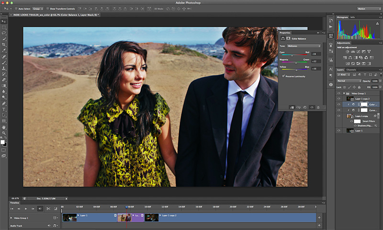Mute audio playback in the timeline controls
This screenshot has width=383, height=230.
click(40, 208)
